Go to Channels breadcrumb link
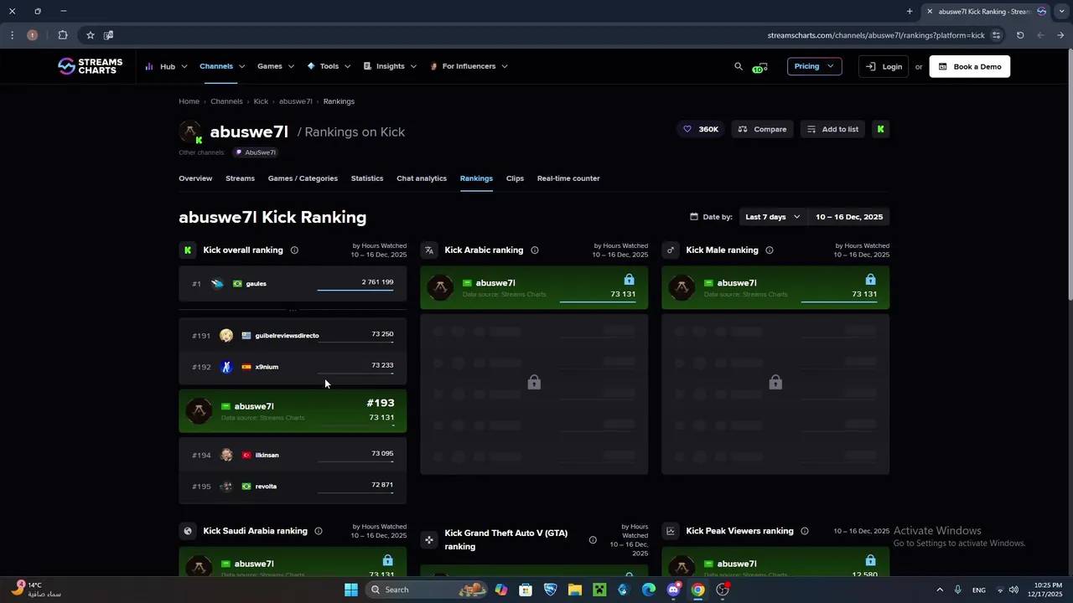The image size is (1073, 603). [226, 101]
